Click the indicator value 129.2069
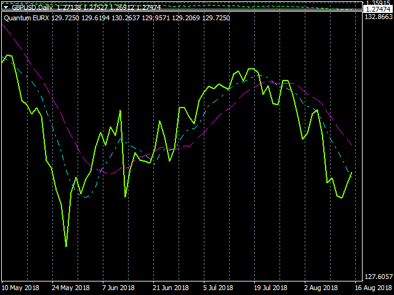 (x=186, y=18)
